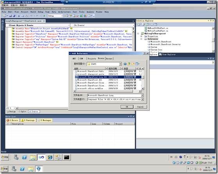Switch to the Recent tab

tap(109, 59)
